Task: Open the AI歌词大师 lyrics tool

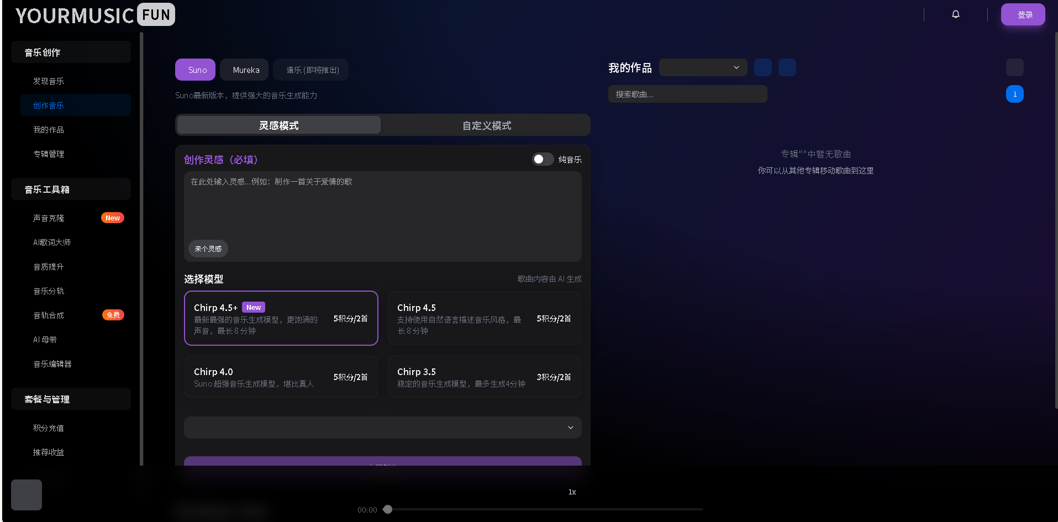Action: click(x=52, y=242)
